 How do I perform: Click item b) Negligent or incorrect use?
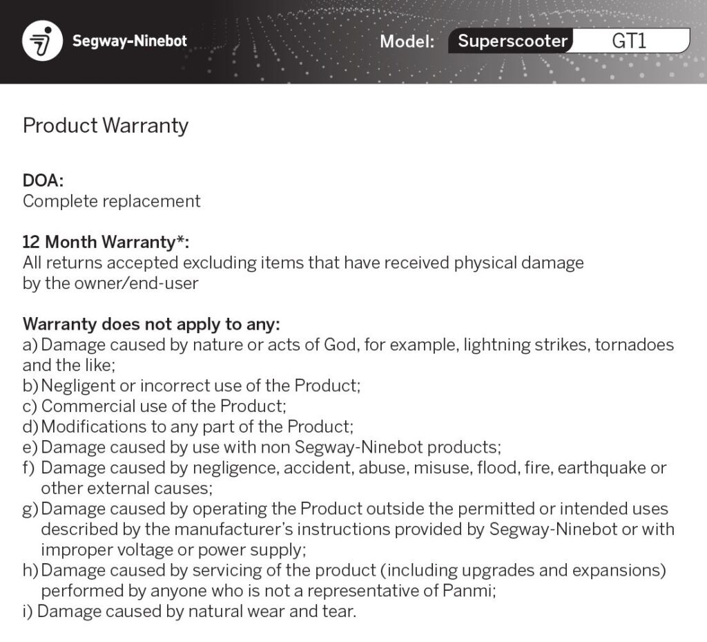[x=192, y=386]
